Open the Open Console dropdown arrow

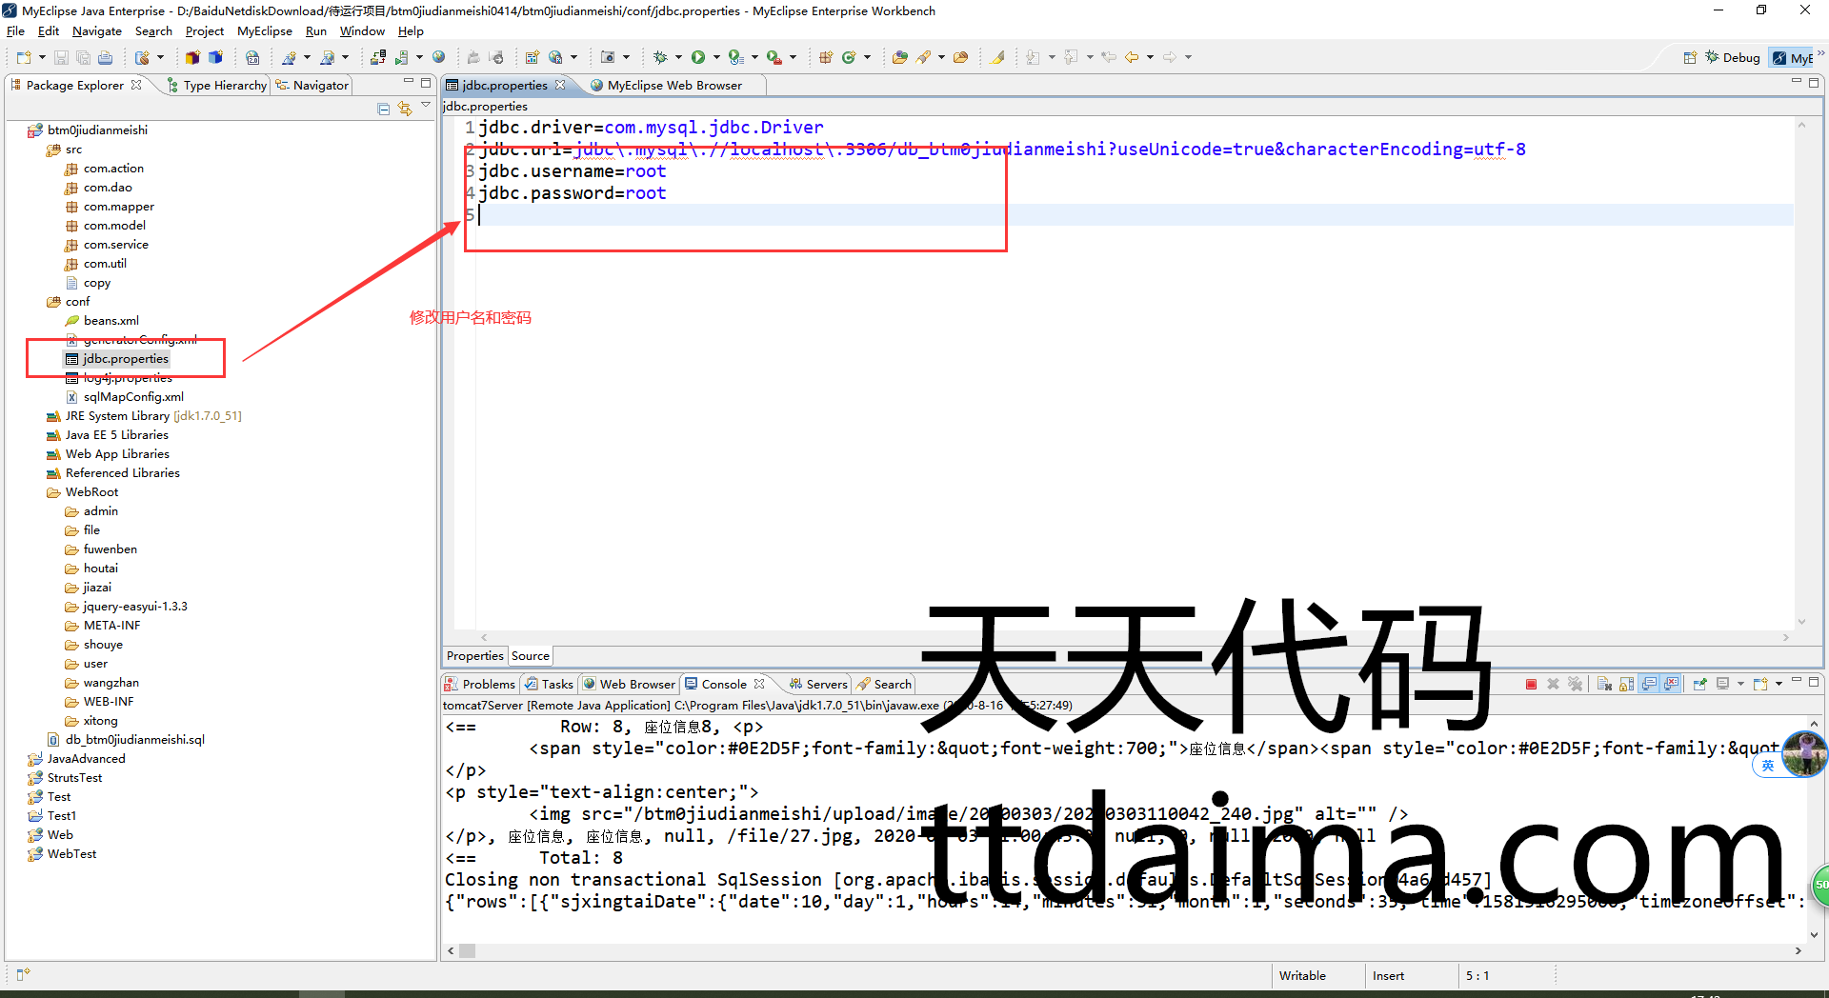(1779, 684)
